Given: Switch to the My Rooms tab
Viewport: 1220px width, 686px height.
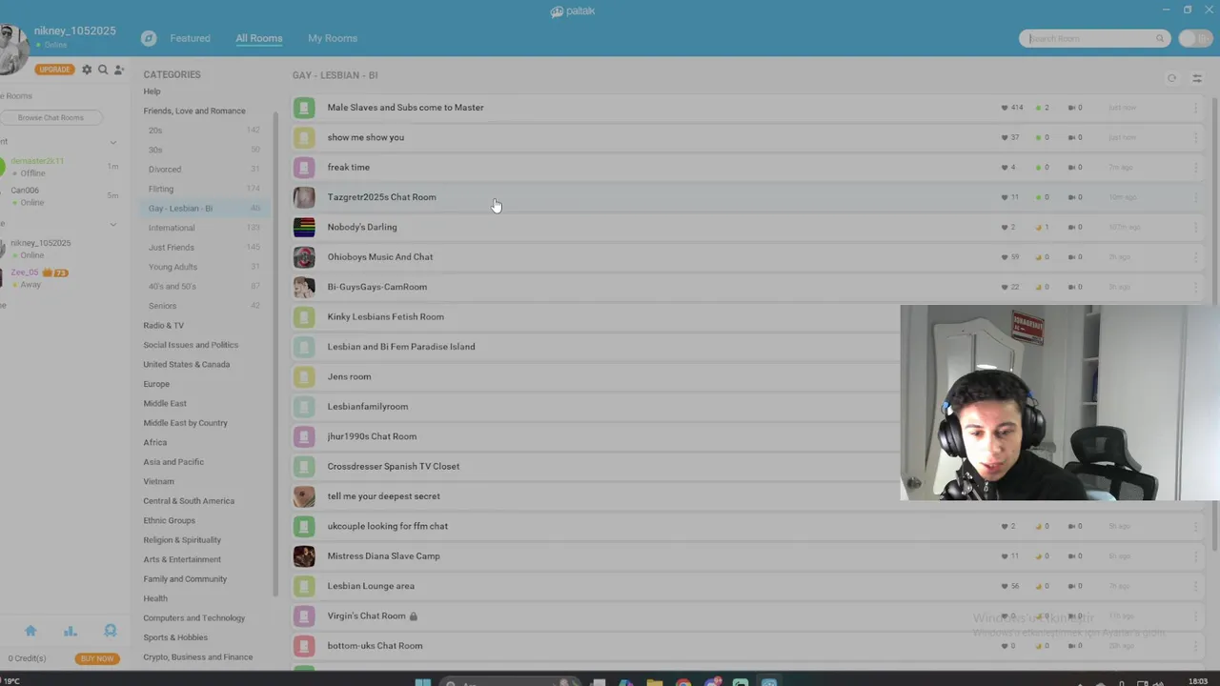Looking at the screenshot, I should point(333,38).
